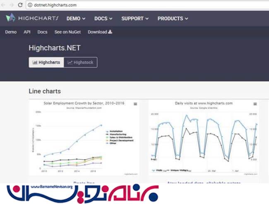The height and width of the screenshot is (204, 269).
Task: Open the solar employment chart context menu icon
Action: (x=135, y=104)
